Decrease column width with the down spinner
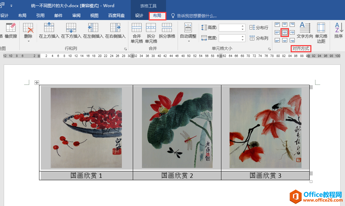345x206 pixels. pos(243,40)
